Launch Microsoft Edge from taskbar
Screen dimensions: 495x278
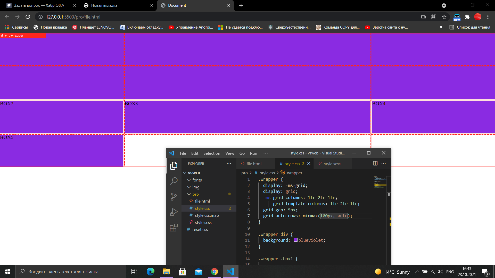pos(150,272)
